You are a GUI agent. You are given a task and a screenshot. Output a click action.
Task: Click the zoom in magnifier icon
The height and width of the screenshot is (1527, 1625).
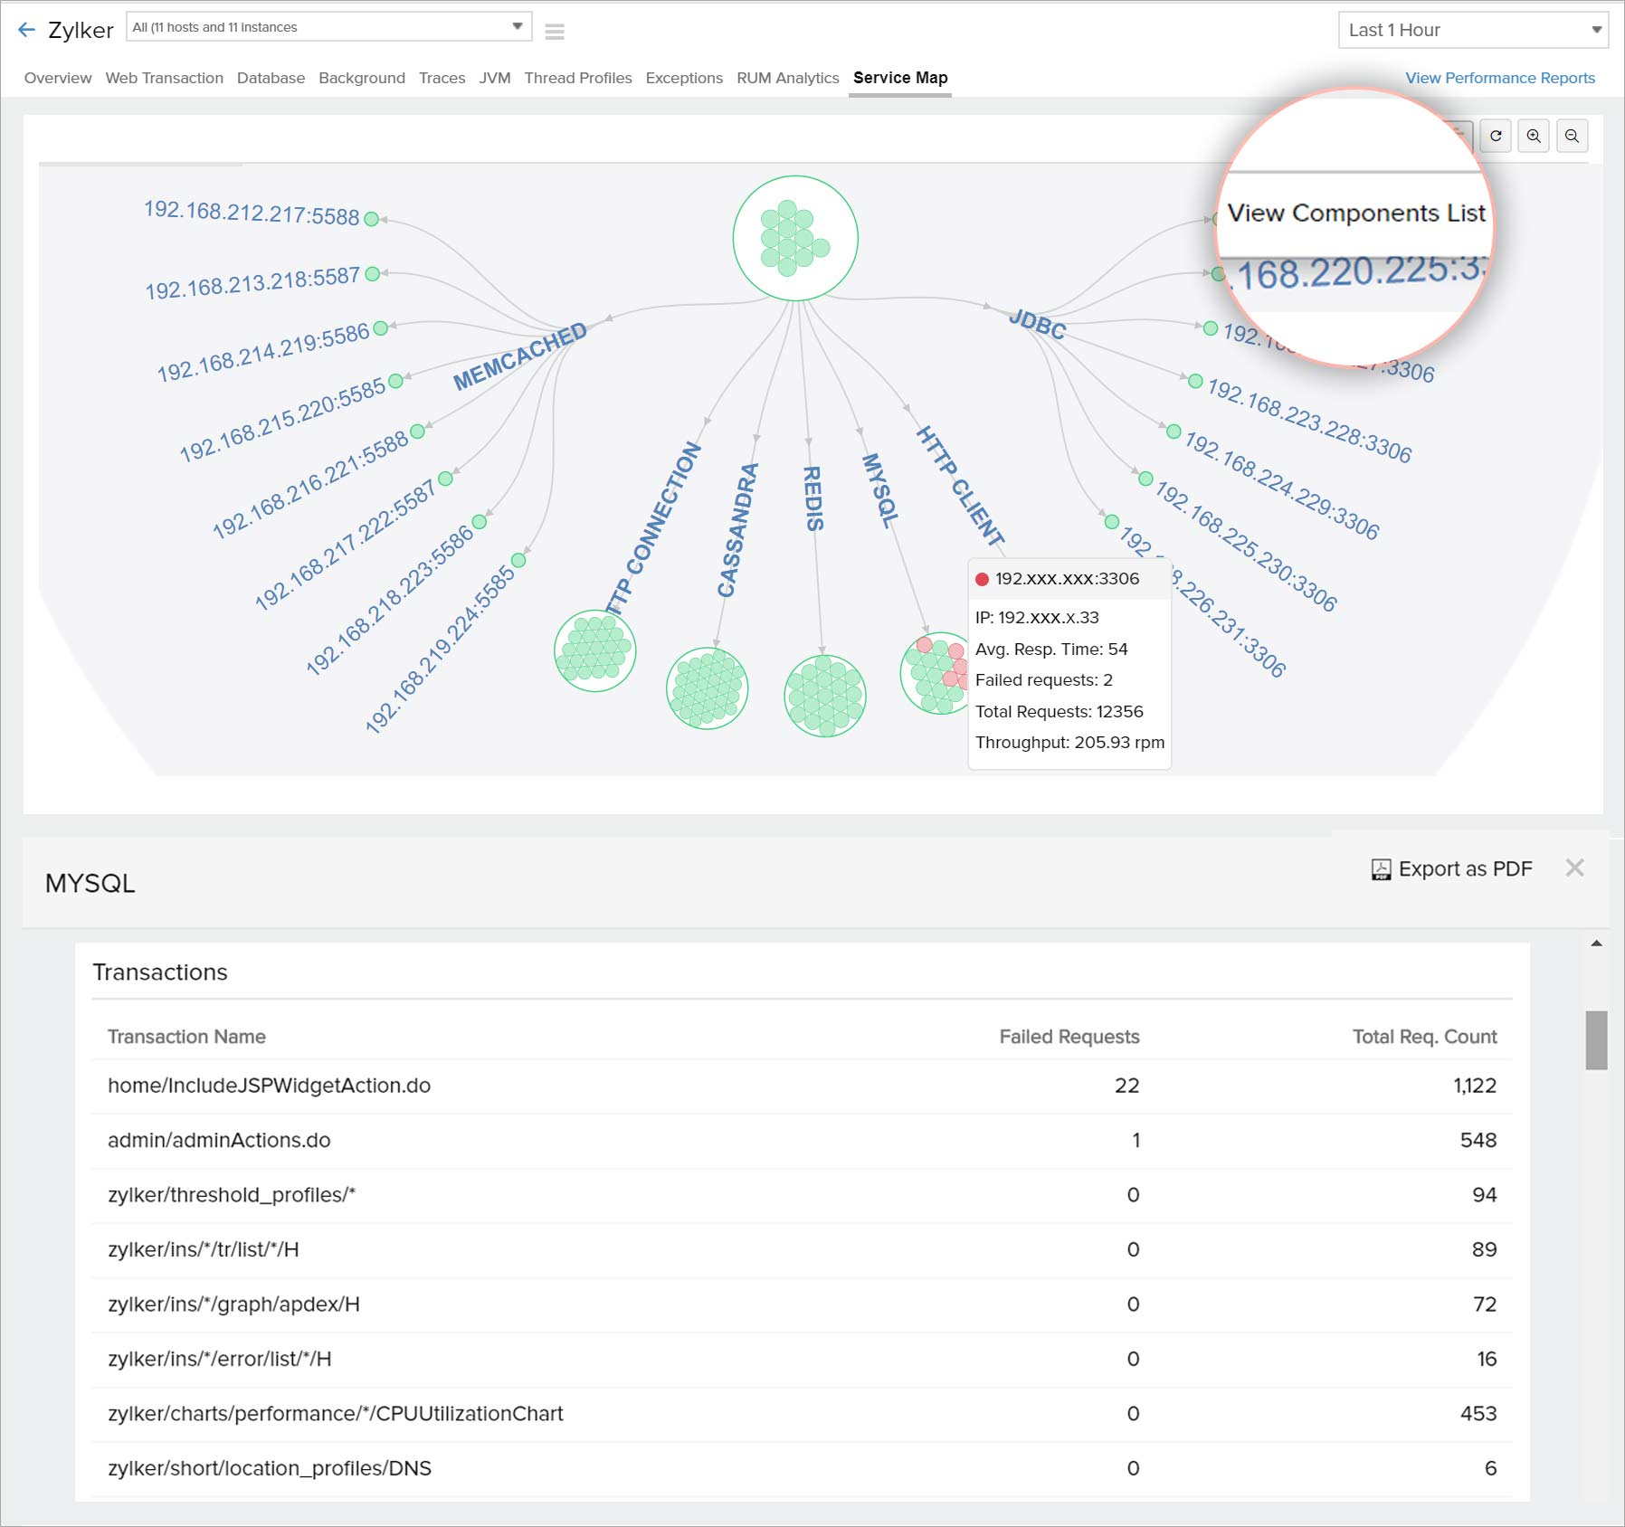pyautogui.click(x=1534, y=136)
